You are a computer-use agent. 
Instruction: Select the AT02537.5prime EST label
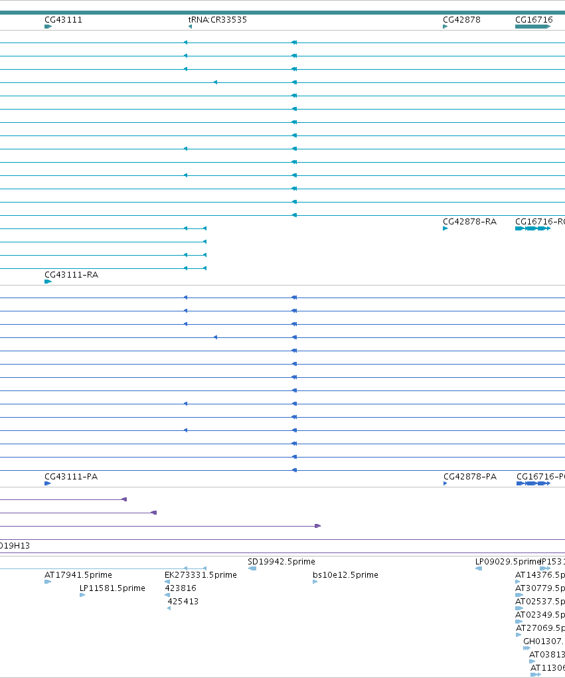click(540, 602)
